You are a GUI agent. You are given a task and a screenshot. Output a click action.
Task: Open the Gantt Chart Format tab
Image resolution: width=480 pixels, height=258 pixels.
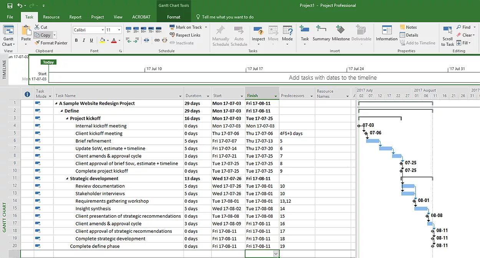[174, 17]
